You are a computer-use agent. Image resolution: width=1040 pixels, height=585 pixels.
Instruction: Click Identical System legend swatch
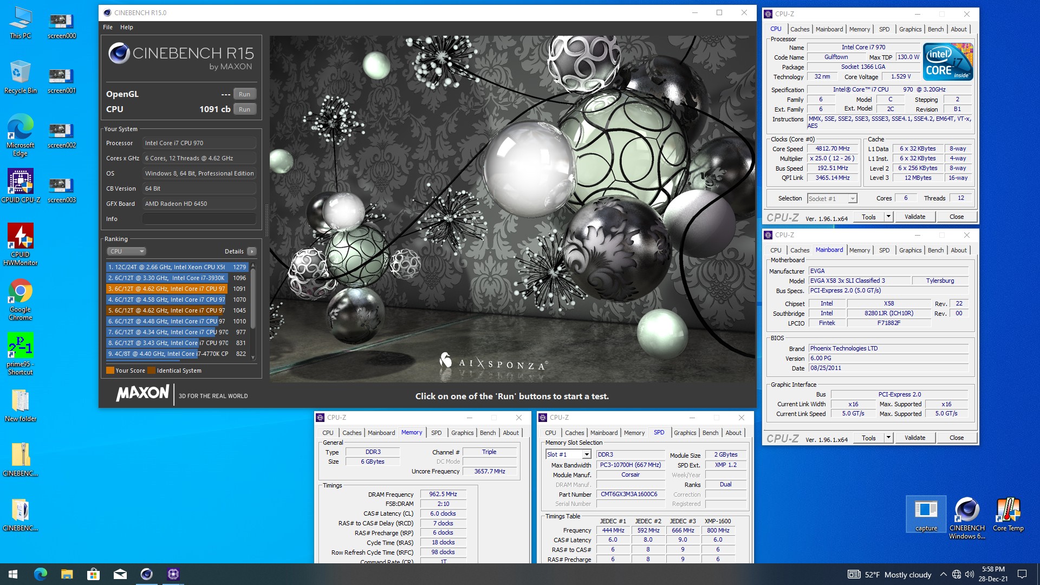[152, 370]
